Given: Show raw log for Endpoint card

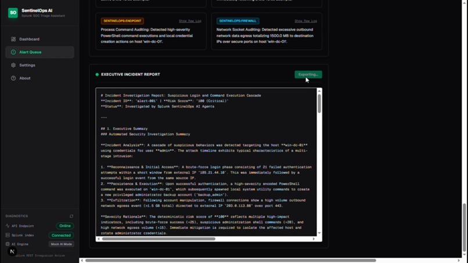Looking at the screenshot, I should tap(190, 21).
